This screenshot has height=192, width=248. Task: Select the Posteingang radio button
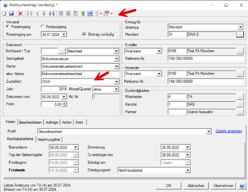coord(7,26)
